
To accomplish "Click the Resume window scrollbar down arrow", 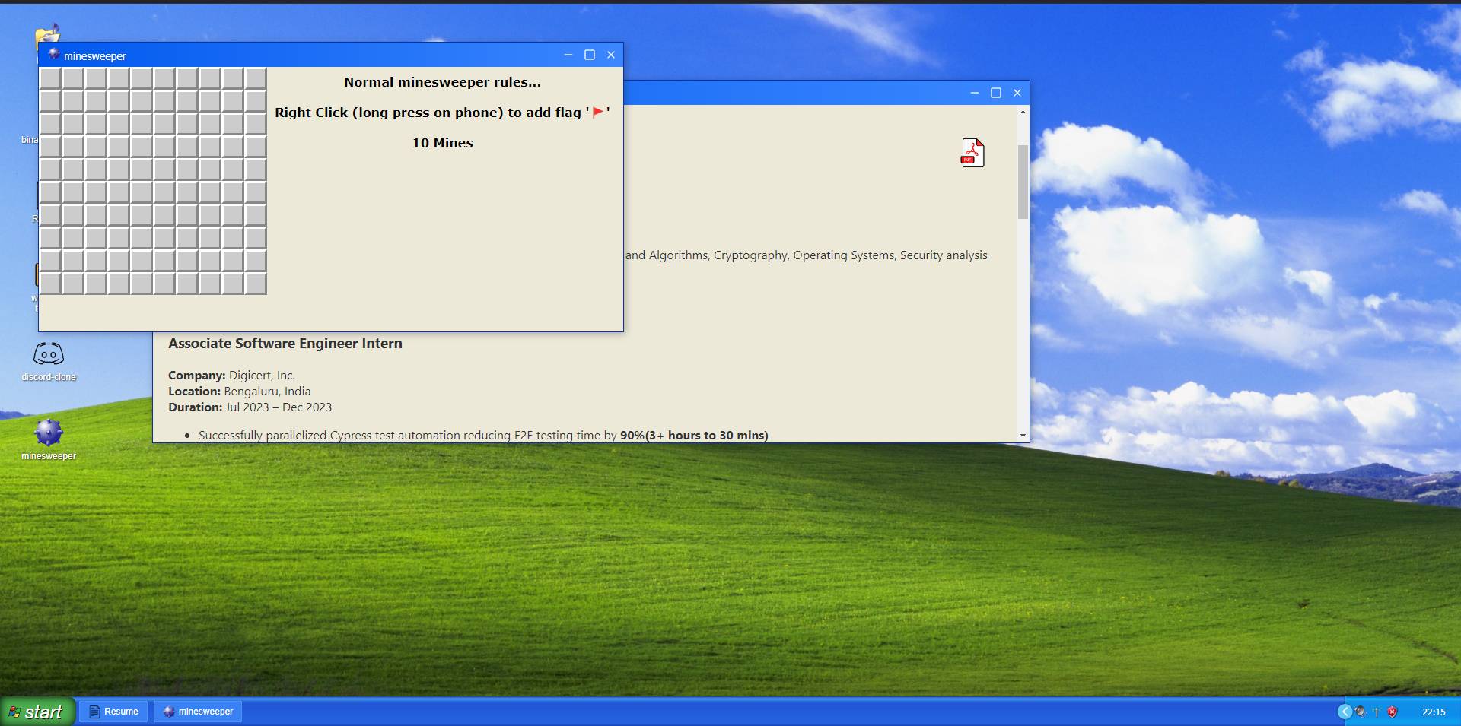I will [1023, 436].
